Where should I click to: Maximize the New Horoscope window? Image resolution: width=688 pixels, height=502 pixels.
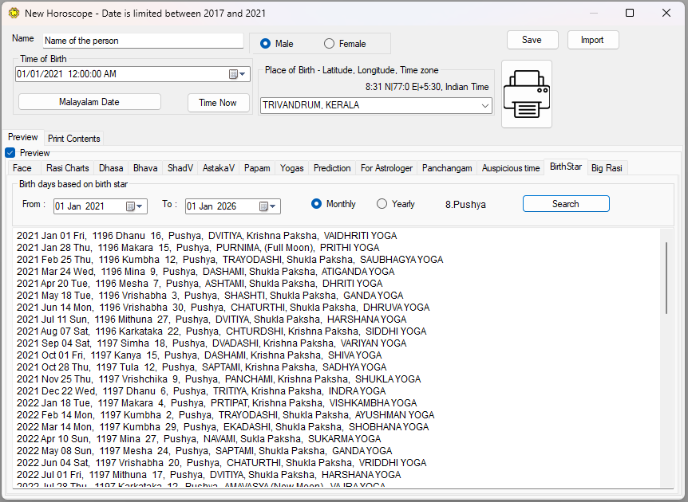[629, 13]
